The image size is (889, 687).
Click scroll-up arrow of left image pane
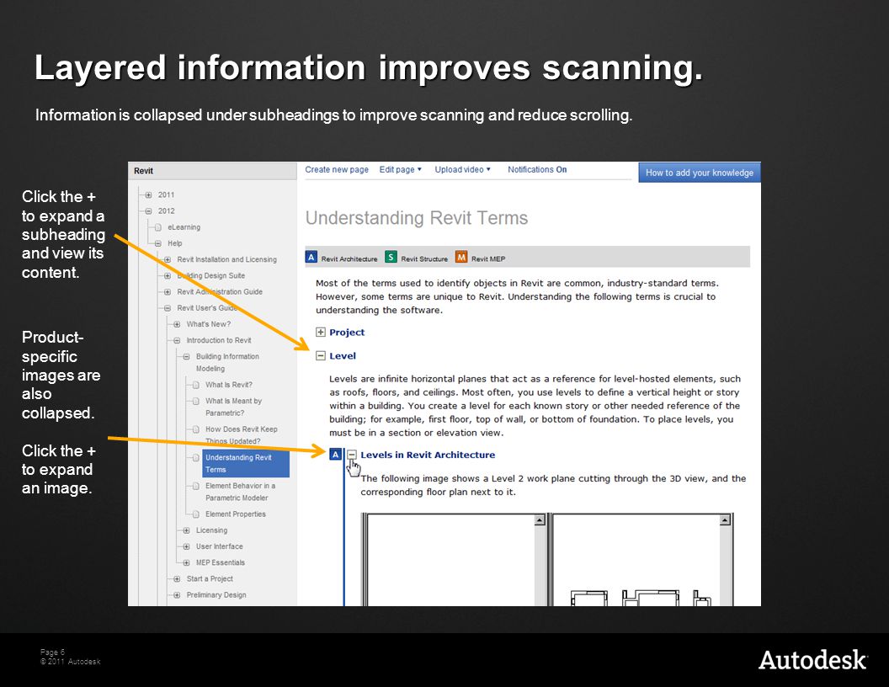[540, 520]
